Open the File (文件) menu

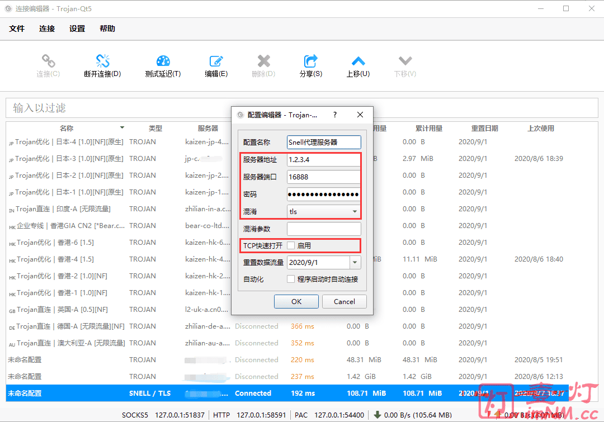pos(17,29)
